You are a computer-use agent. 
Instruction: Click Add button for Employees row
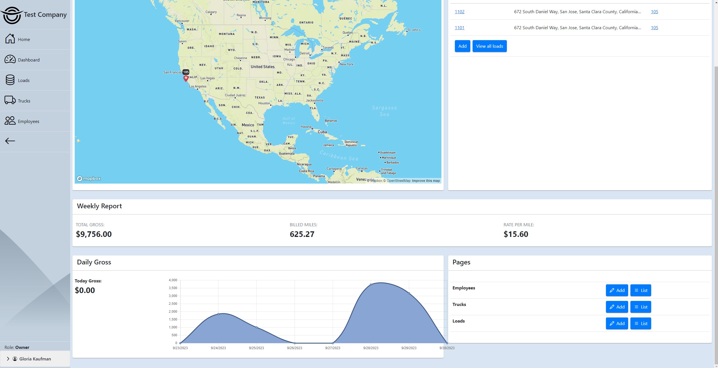(617, 290)
